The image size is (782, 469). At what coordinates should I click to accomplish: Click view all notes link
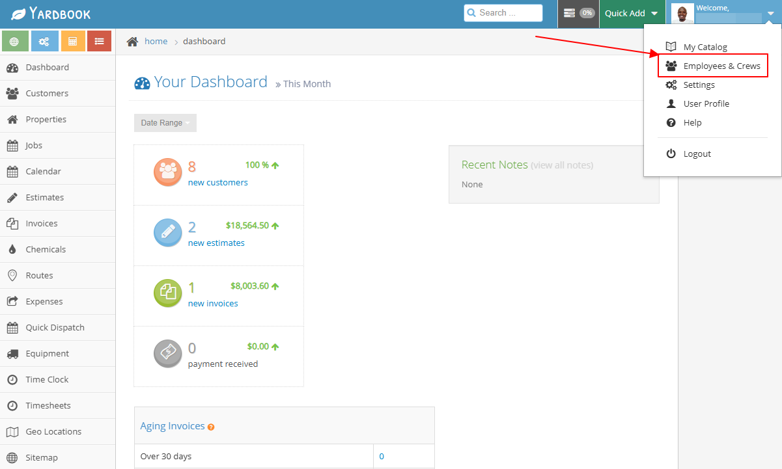562,165
